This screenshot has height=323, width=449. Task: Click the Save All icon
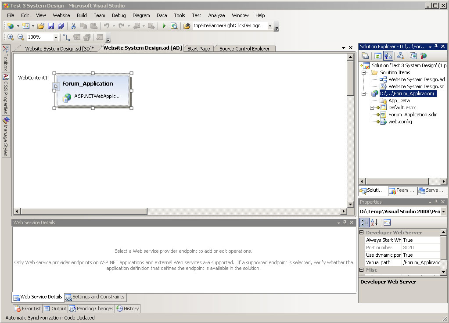[61, 26]
